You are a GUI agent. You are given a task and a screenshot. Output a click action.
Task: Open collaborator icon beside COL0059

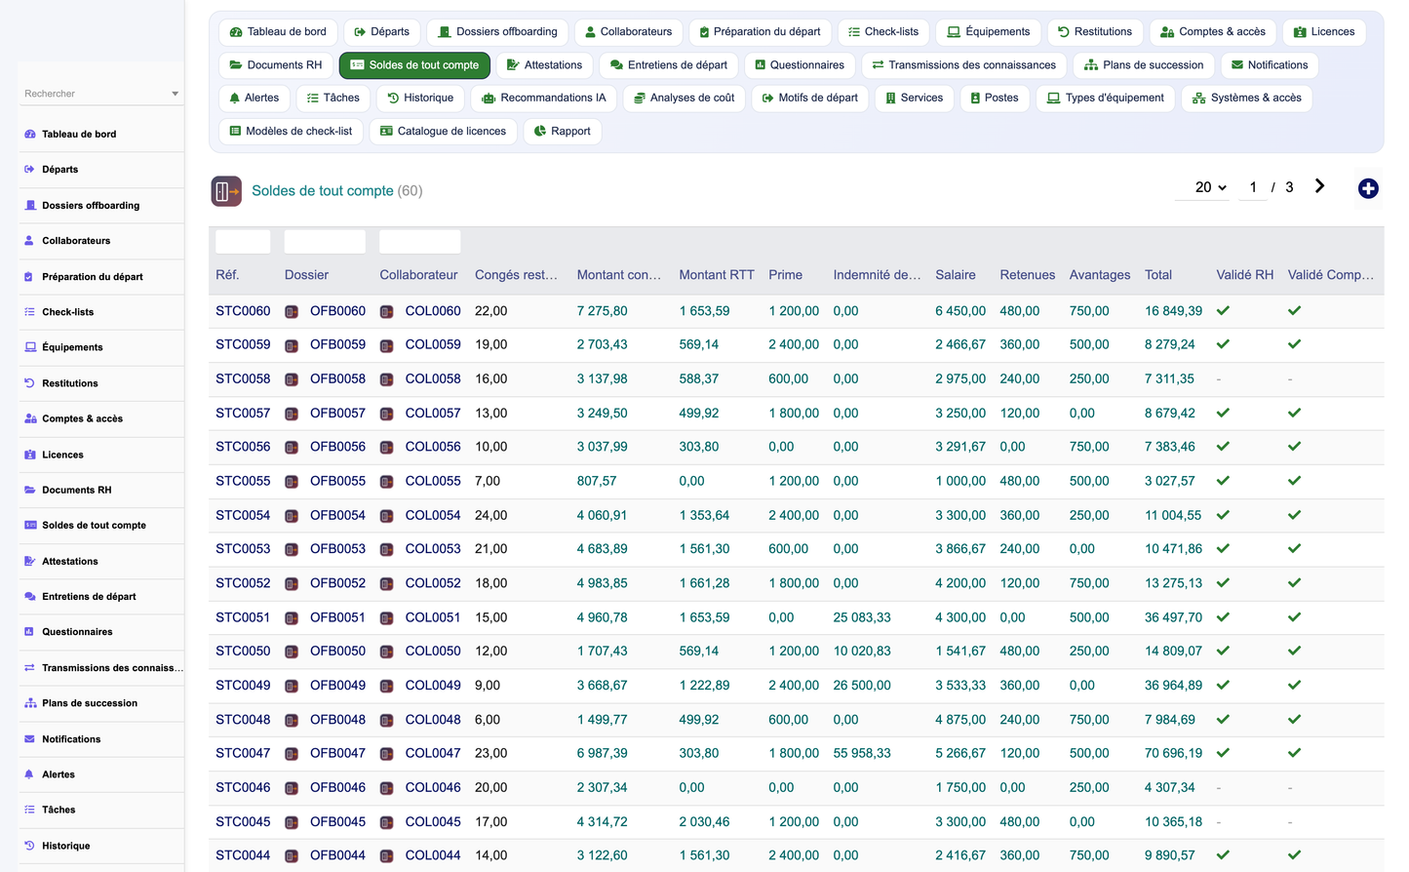click(x=386, y=345)
